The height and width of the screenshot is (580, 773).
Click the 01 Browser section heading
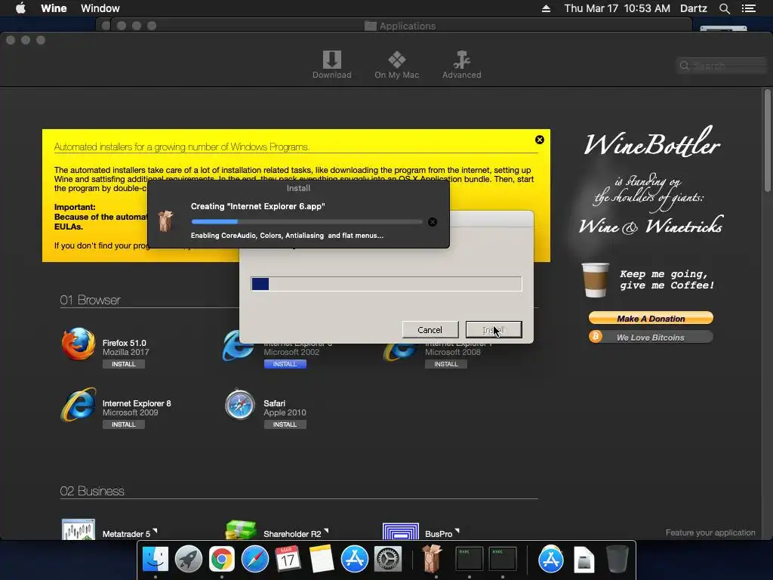point(91,300)
